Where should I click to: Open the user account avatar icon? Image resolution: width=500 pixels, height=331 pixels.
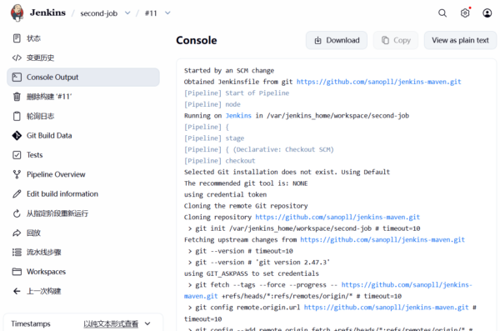click(487, 13)
